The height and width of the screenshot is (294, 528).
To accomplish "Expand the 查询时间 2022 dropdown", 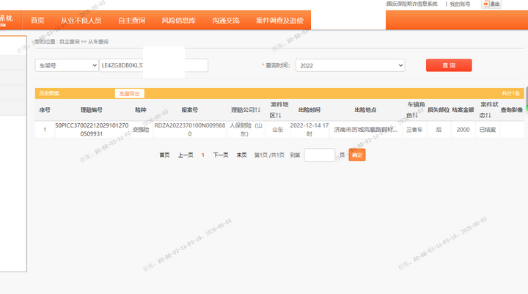I will coord(351,65).
